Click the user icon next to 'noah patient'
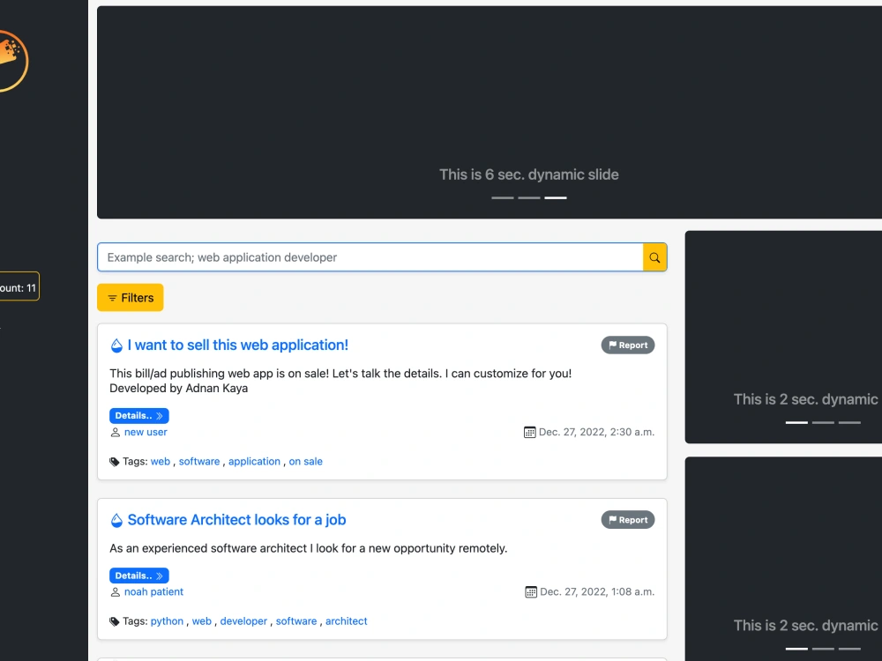Viewport: 882px width, 661px height. (x=116, y=592)
